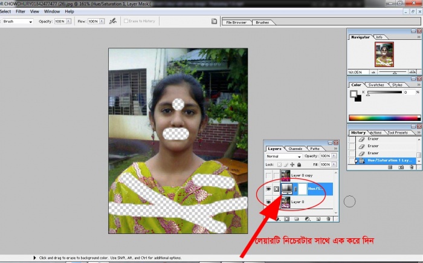Switch to the Actions tab
Screen dimensions: 423x263
[376, 132]
